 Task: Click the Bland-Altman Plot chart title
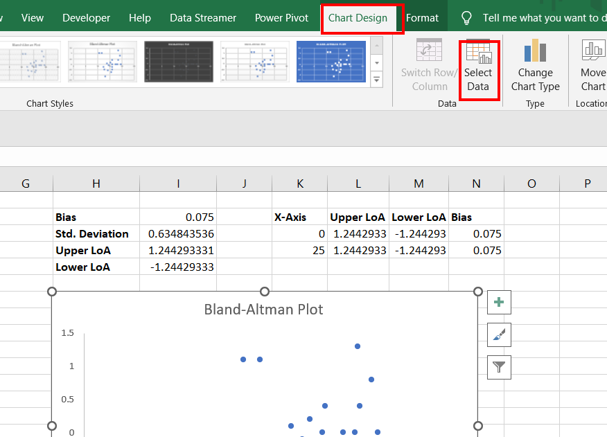click(x=263, y=310)
